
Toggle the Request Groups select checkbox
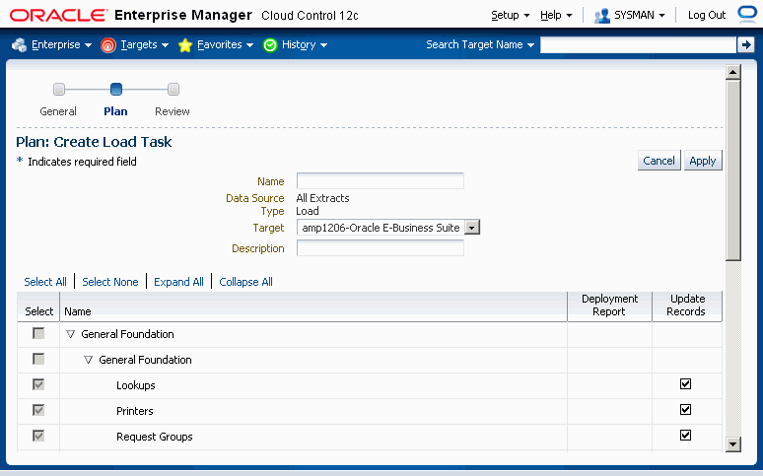click(38, 436)
